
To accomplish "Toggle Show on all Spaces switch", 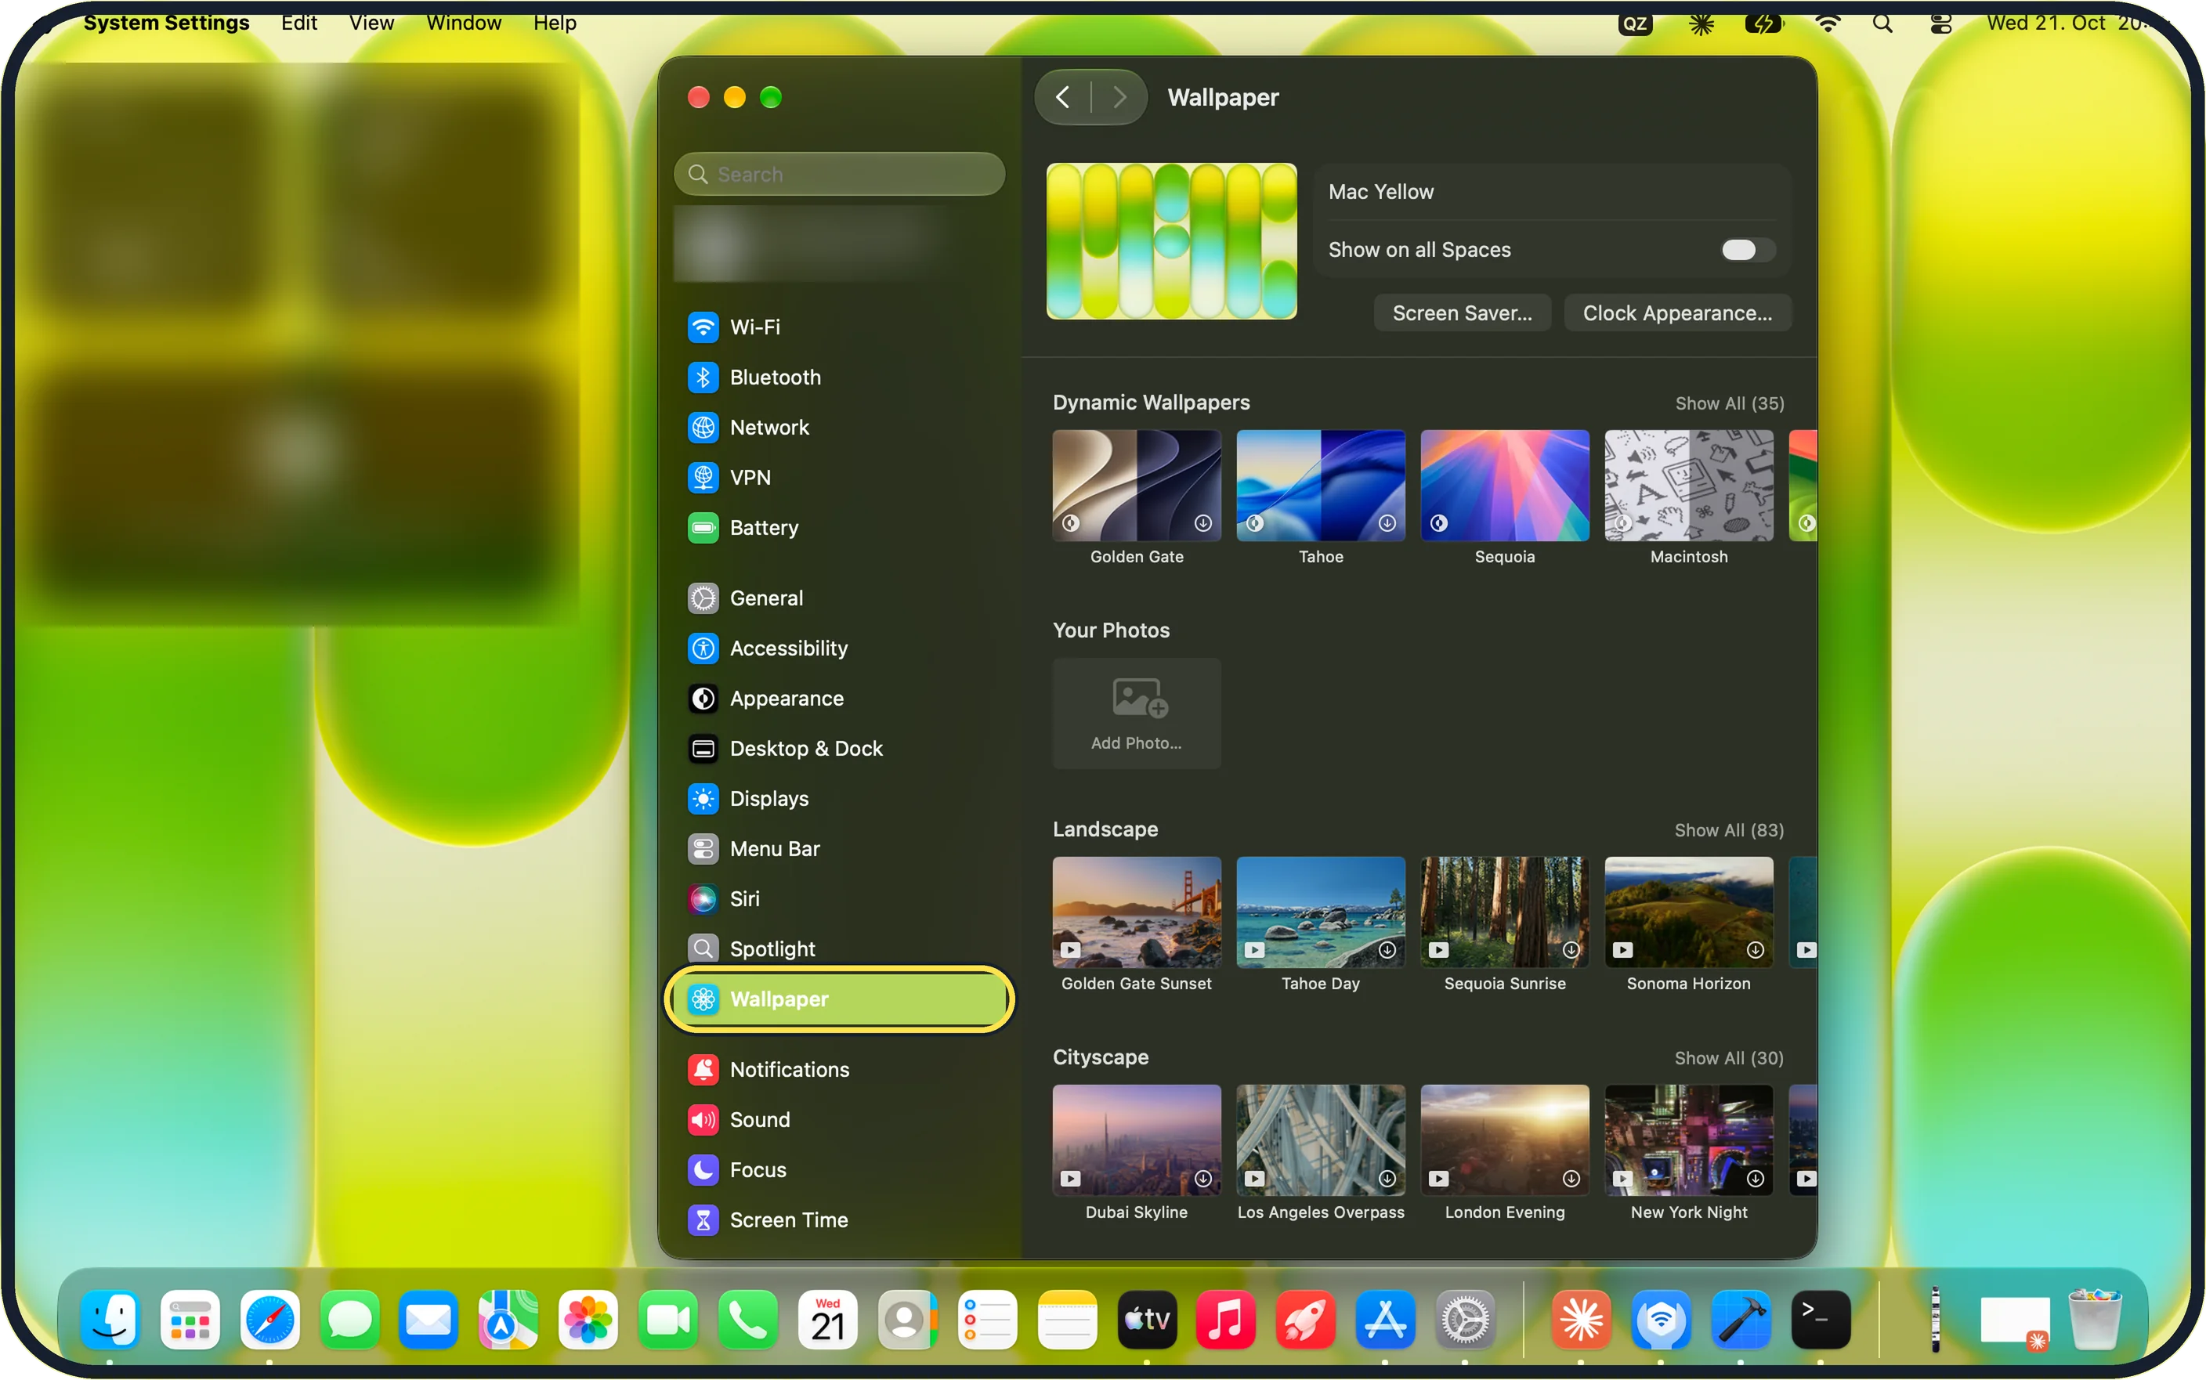I will pos(1747,250).
